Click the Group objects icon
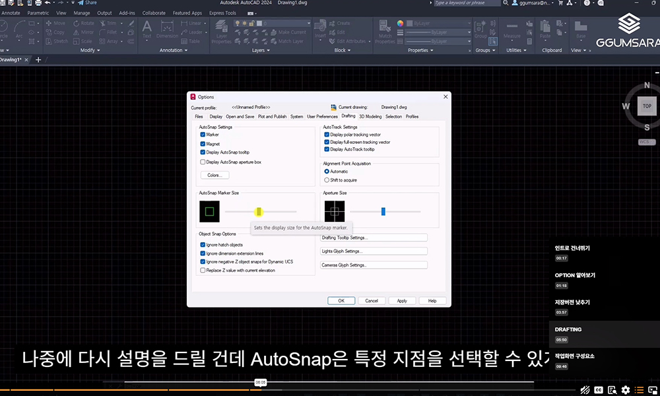The image size is (660, 396). 480,28
